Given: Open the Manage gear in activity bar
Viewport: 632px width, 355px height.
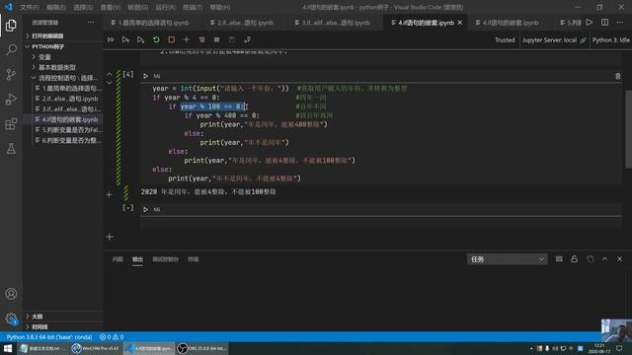Looking at the screenshot, I should (11, 319).
